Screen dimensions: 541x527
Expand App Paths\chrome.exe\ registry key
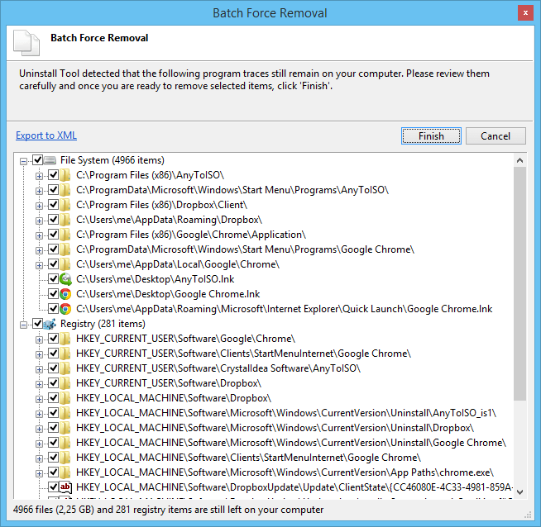click(x=40, y=473)
